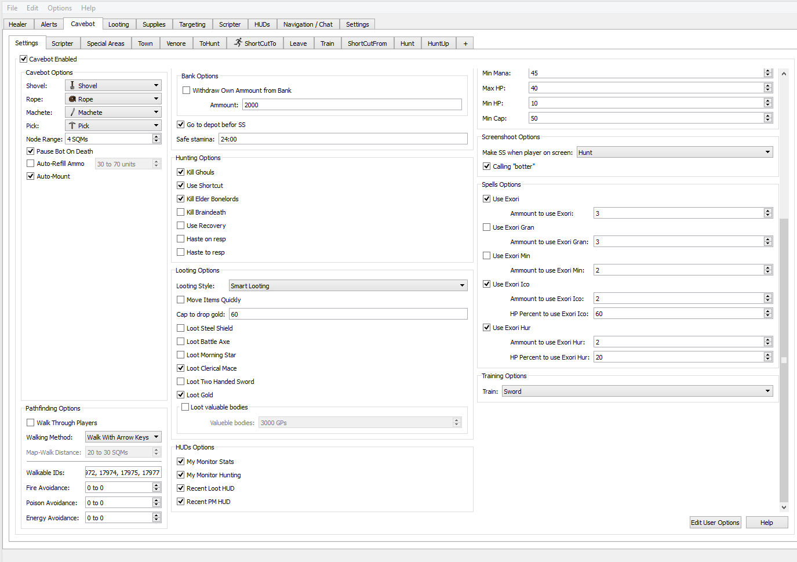The height and width of the screenshot is (562, 797).
Task: Toggle the Auto-Mount option
Action: tap(31, 176)
